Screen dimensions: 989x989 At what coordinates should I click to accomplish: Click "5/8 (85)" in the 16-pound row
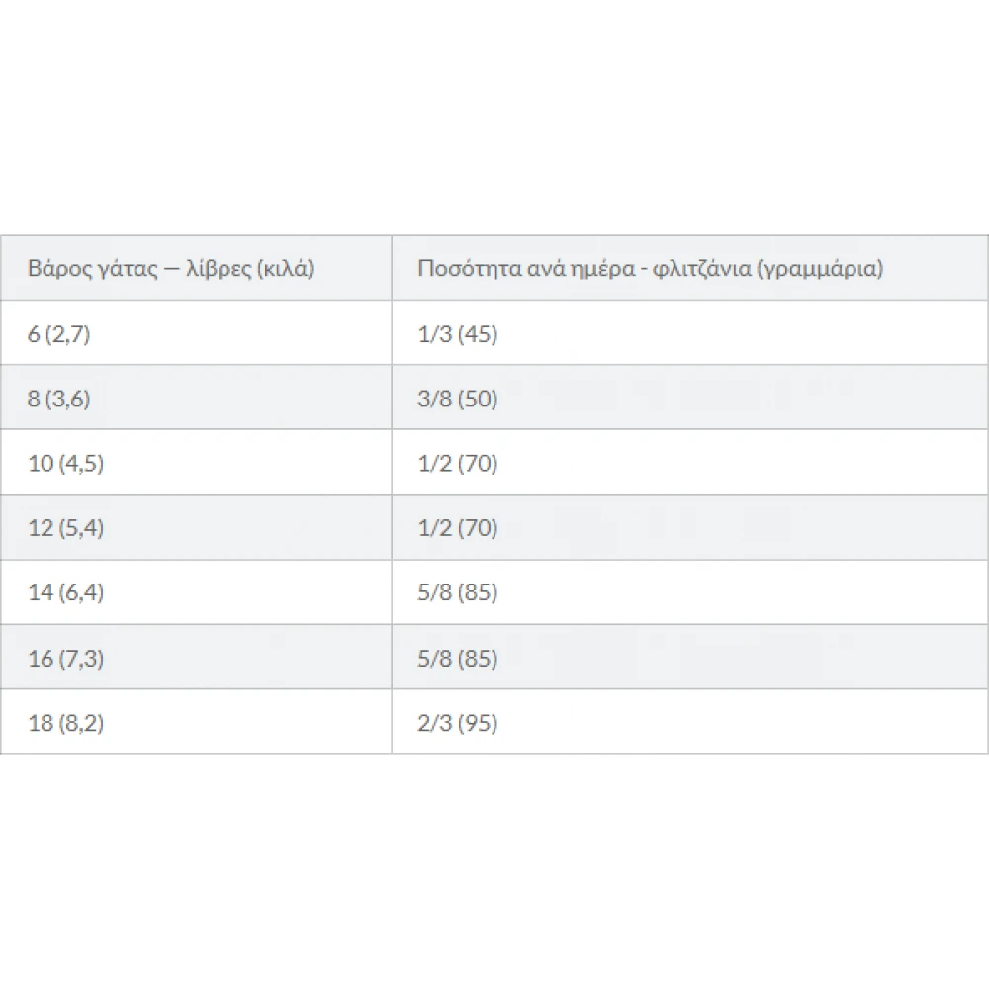pyautogui.click(x=458, y=659)
